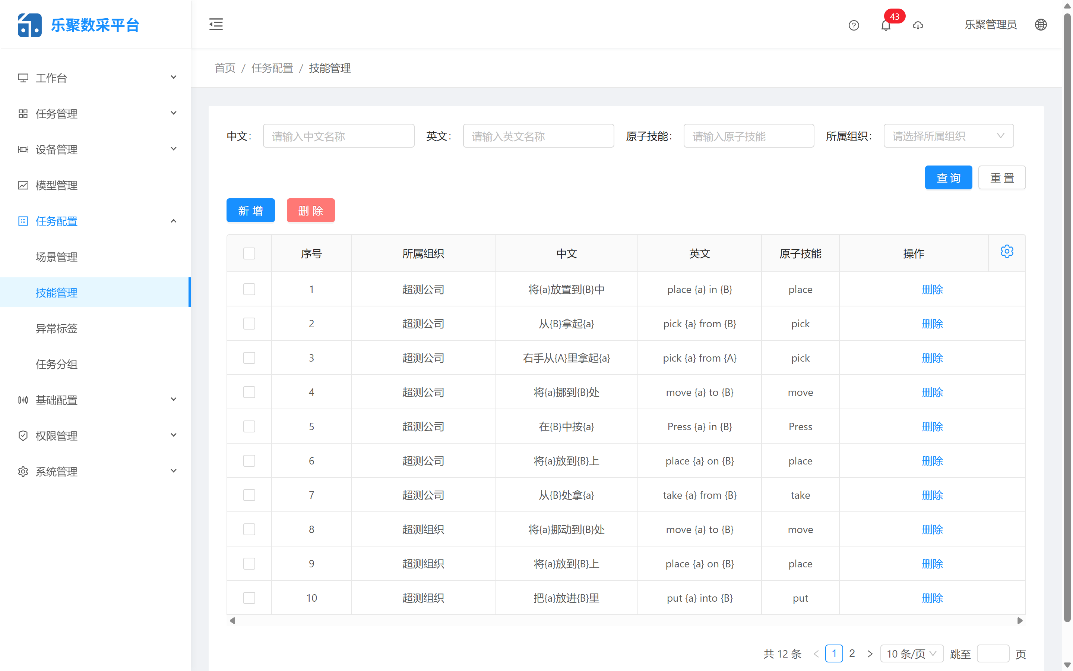
Task: Open the table column settings gear icon
Action: click(x=1007, y=251)
